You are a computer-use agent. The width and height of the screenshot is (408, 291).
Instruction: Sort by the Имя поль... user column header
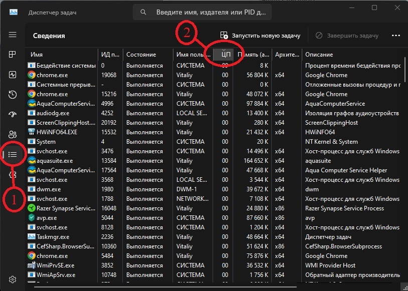click(193, 55)
